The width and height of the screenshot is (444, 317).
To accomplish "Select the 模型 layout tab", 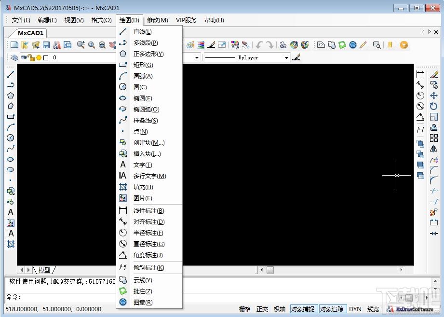I will [44, 270].
